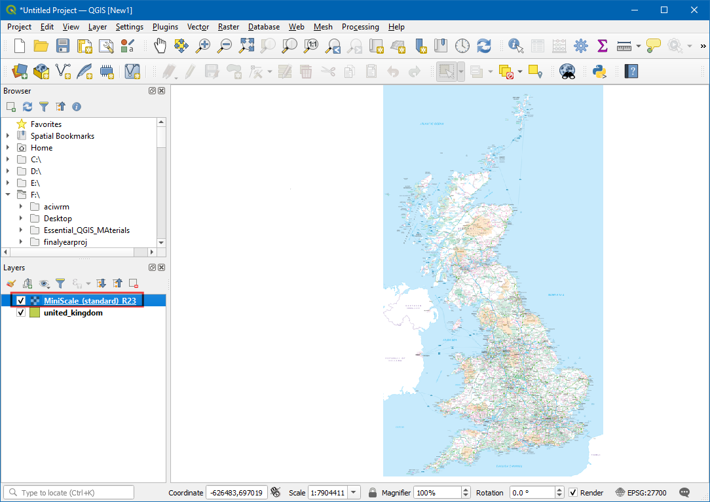Uncheck the MiniScale_(standard)_R23 layer checkbox
This screenshot has height=502, width=710.
pyautogui.click(x=21, y=301)
